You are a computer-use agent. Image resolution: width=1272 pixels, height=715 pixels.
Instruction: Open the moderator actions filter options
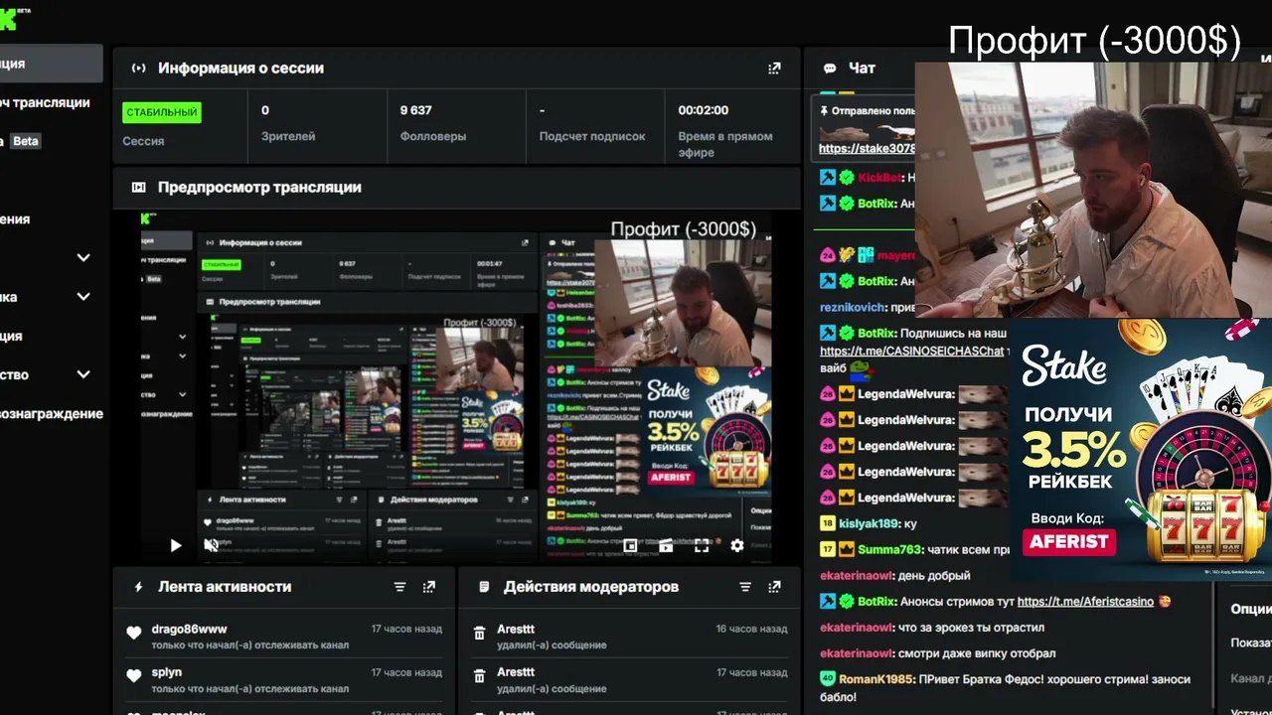click(745, 587)
